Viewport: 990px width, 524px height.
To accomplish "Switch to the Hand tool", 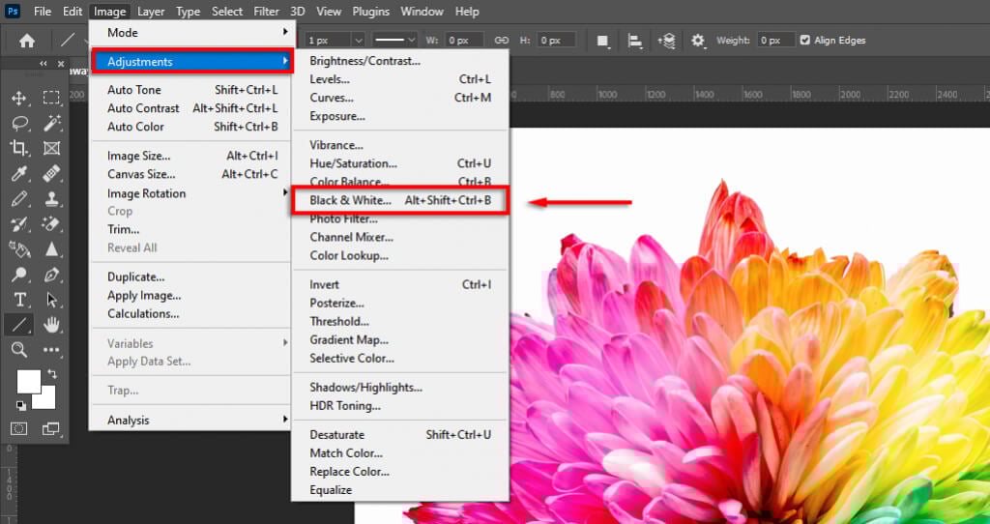I will (x=52, y=325).
